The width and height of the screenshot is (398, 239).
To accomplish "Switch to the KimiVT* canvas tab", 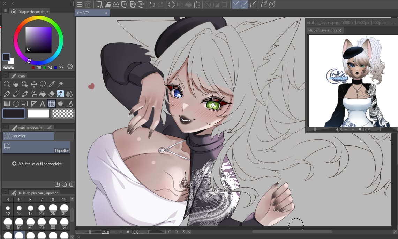I will 92,13.
